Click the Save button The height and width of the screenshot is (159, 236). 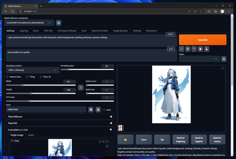tap(144, 140)
